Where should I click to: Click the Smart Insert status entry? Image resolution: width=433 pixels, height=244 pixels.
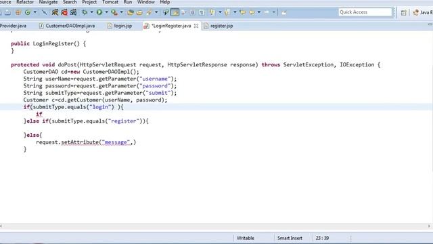[x=290, y=238]
